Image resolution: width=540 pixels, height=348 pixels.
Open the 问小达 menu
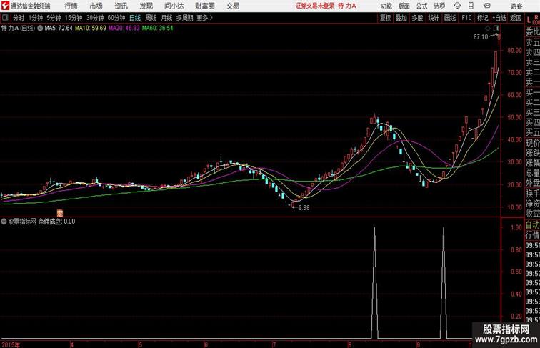coord(174,6)
